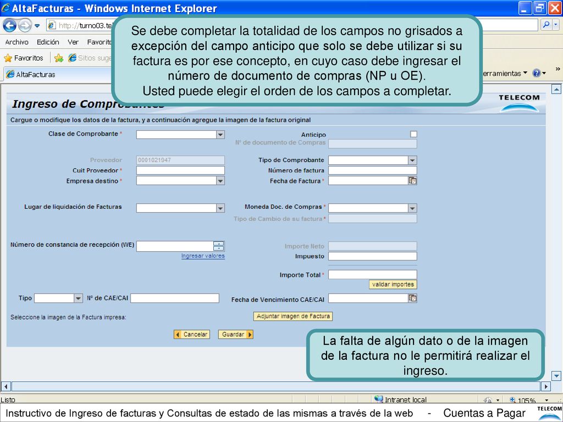Open the Herramientas toolbar menu
The image size is (563, 422).
coord(505,73)
